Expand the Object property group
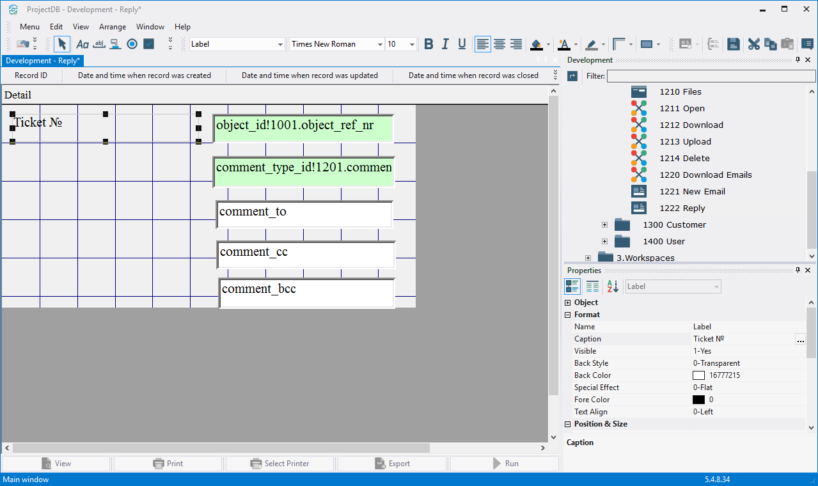This screenshot has height=486, width=818. pyautogui.click(x=568, y=302)
